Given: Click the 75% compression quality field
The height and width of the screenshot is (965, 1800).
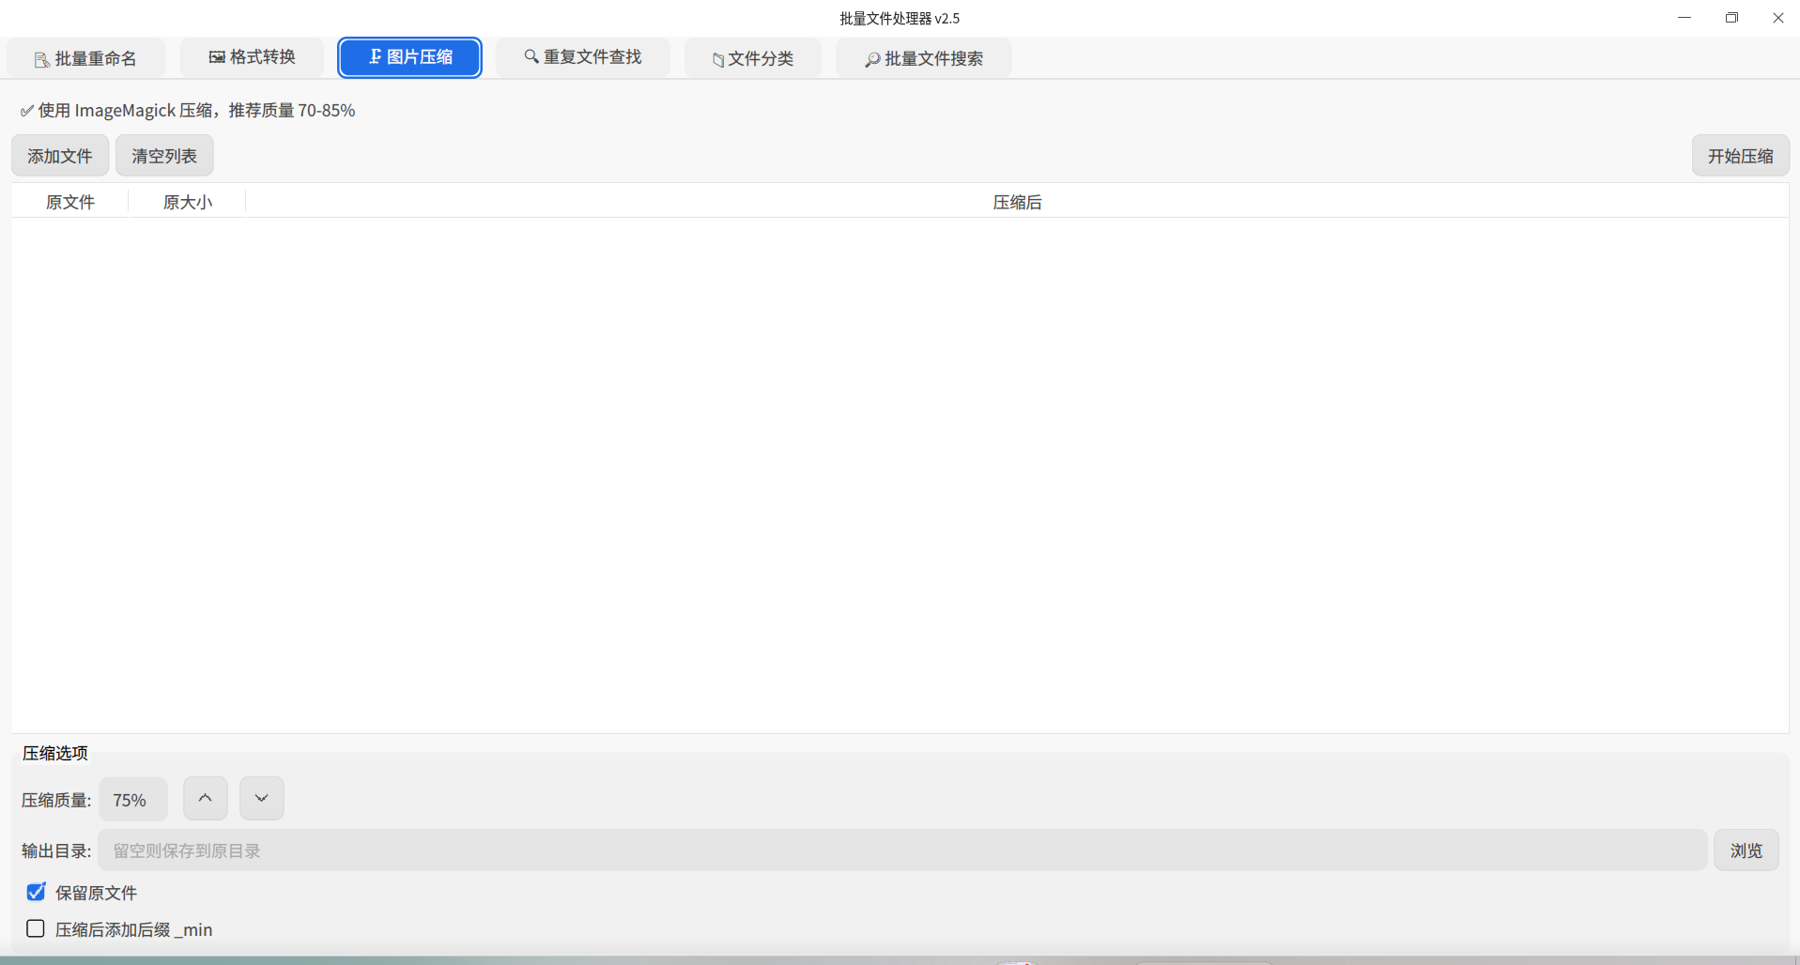Looking at the screenshot, I should tap(133, 800).
